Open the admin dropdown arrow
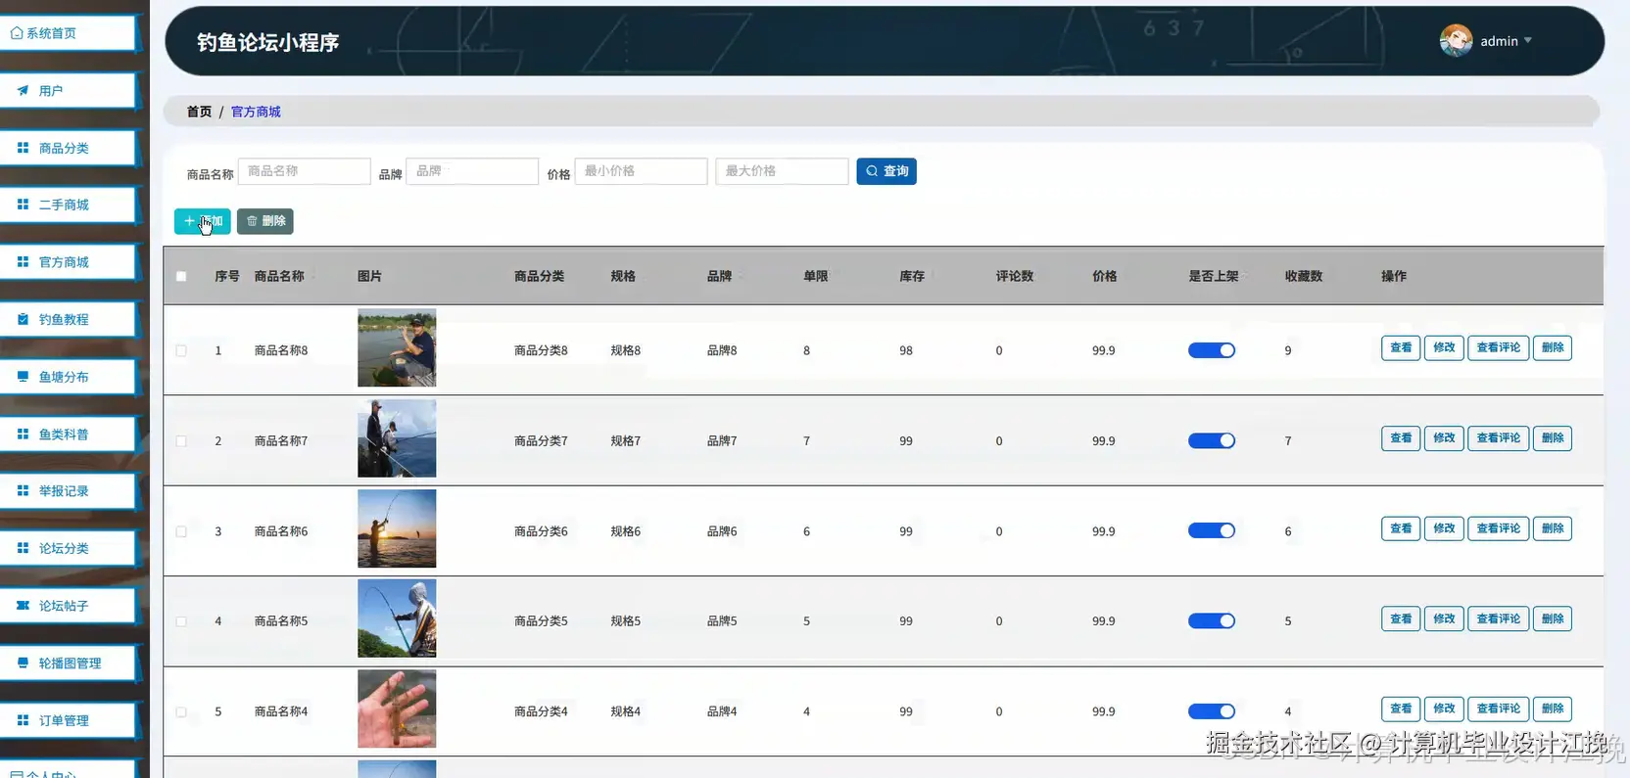This screenshot has height=778, width=1630. (x=1527, y=40)
